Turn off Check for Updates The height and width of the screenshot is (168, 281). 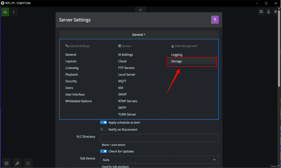point(103,151)
